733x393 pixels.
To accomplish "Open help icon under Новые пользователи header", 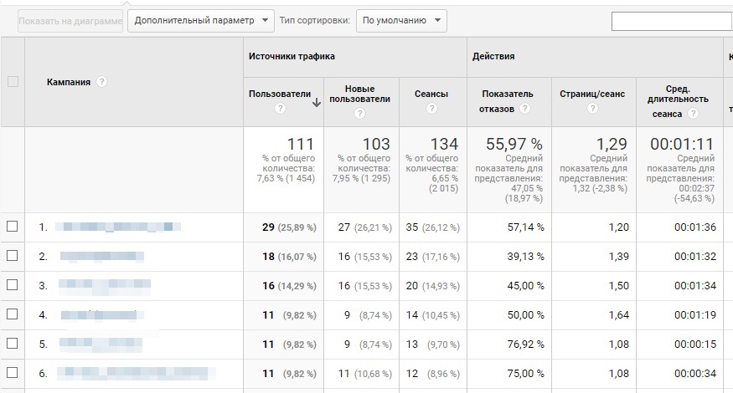I will (x=359, y=114).
